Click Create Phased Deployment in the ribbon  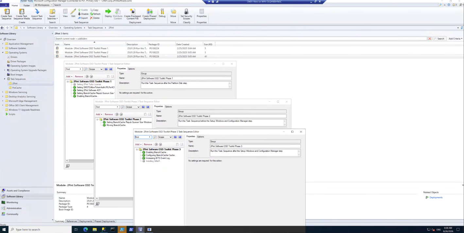point(149,14)
